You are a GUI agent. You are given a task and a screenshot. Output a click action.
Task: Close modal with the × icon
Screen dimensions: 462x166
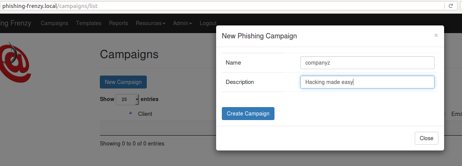click(x=436, y=35)
